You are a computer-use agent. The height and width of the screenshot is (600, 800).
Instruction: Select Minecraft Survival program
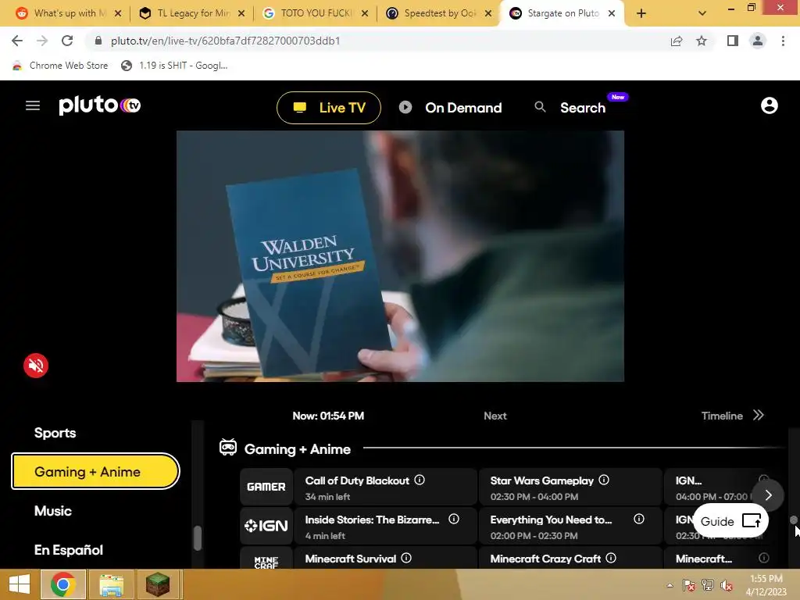pos(385,558)
